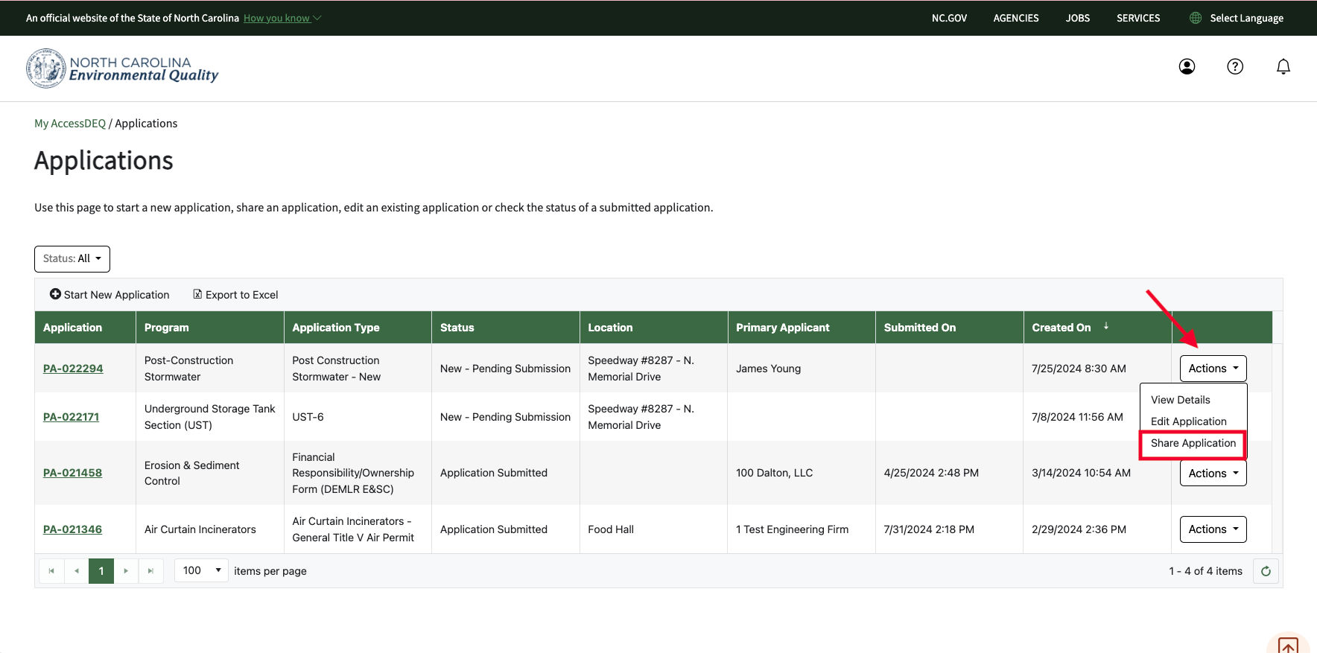Screen dimensions: 1317x653
Task: Expand the How you know disclosure
Action: pyautogui.click(x=282, y=18)
